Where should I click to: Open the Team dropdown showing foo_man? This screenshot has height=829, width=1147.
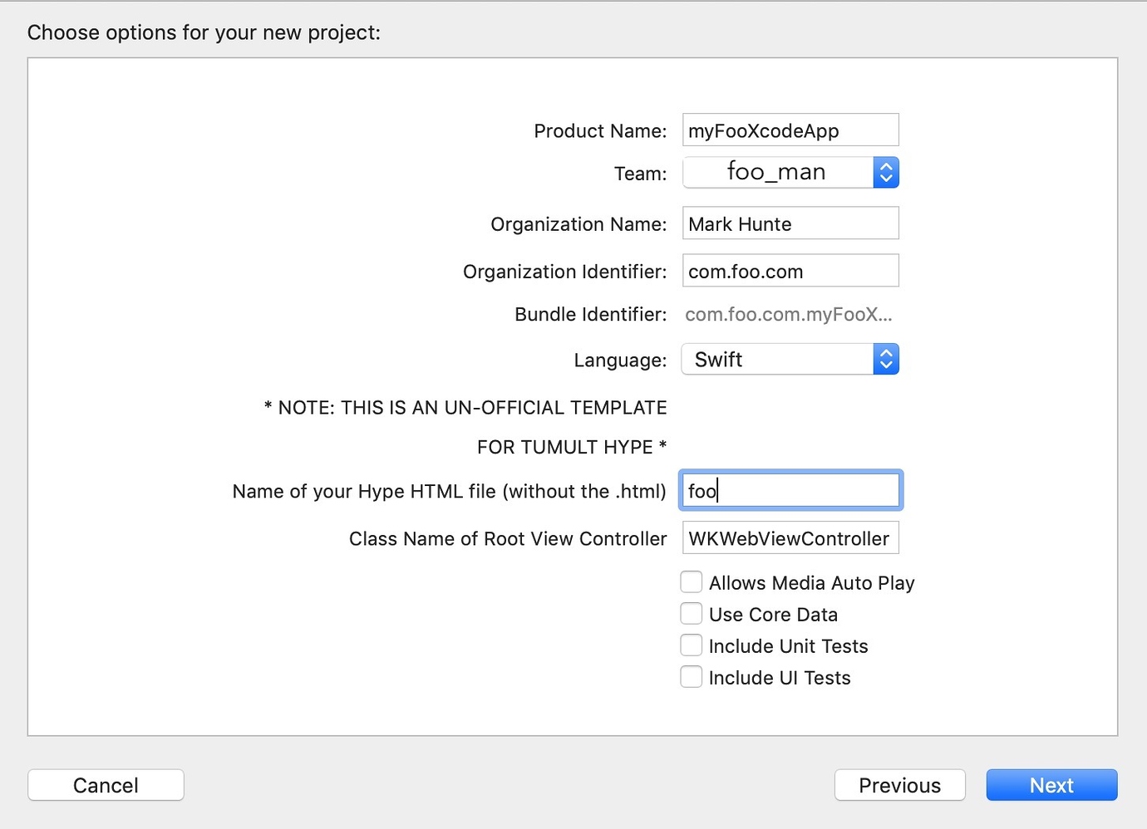tap(777, 173)
